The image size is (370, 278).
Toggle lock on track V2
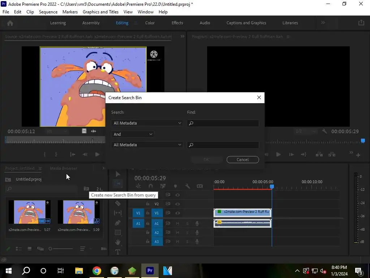click(148, 204)
